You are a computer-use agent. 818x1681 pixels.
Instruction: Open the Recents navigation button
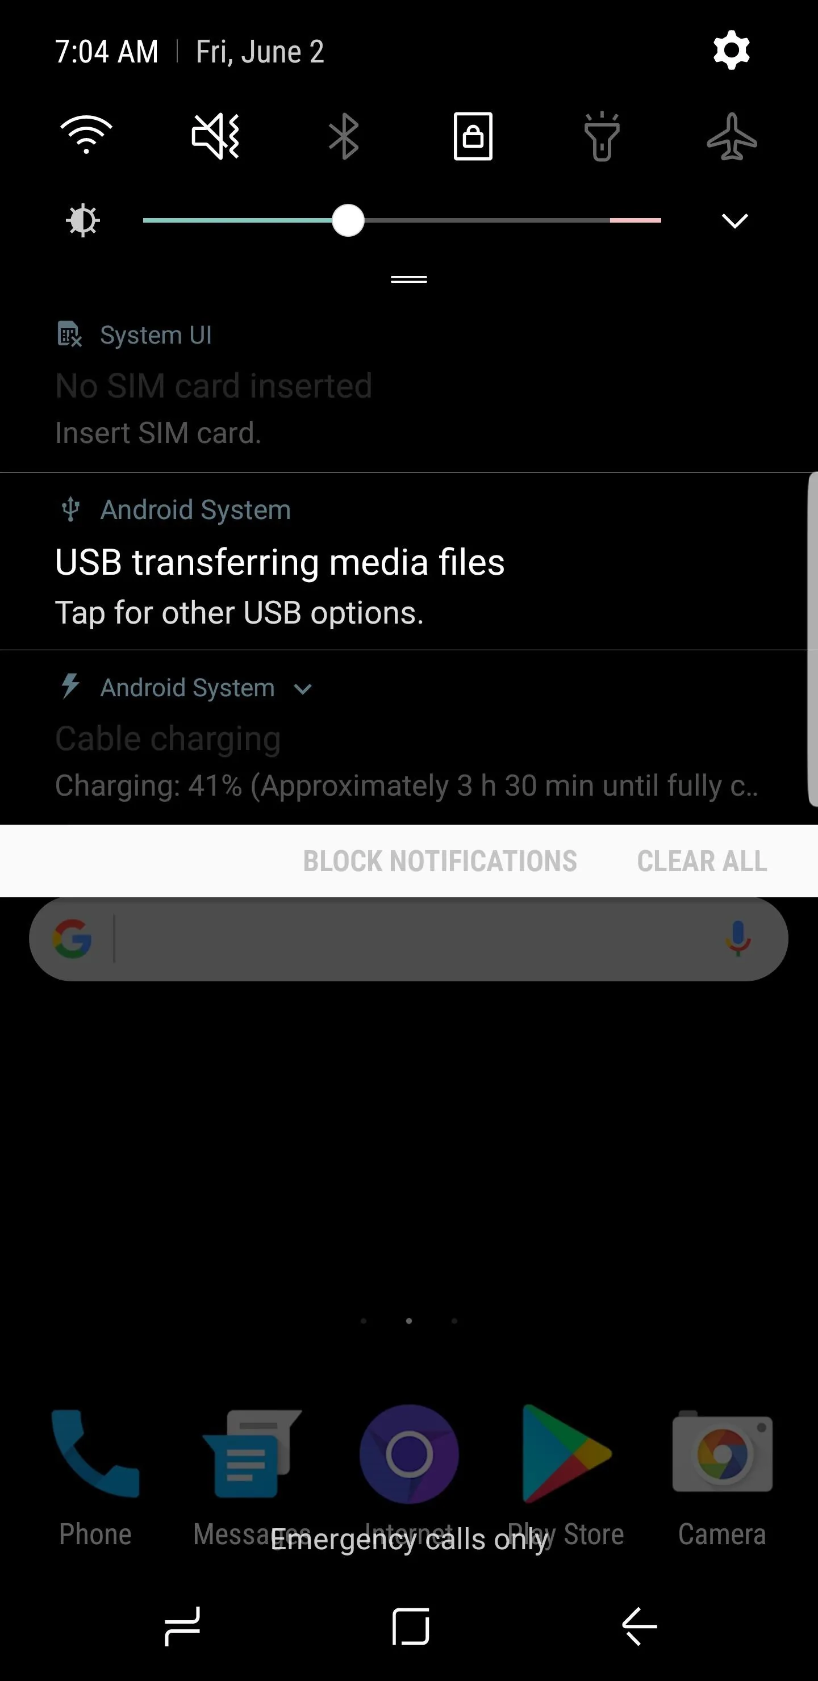182,1626
